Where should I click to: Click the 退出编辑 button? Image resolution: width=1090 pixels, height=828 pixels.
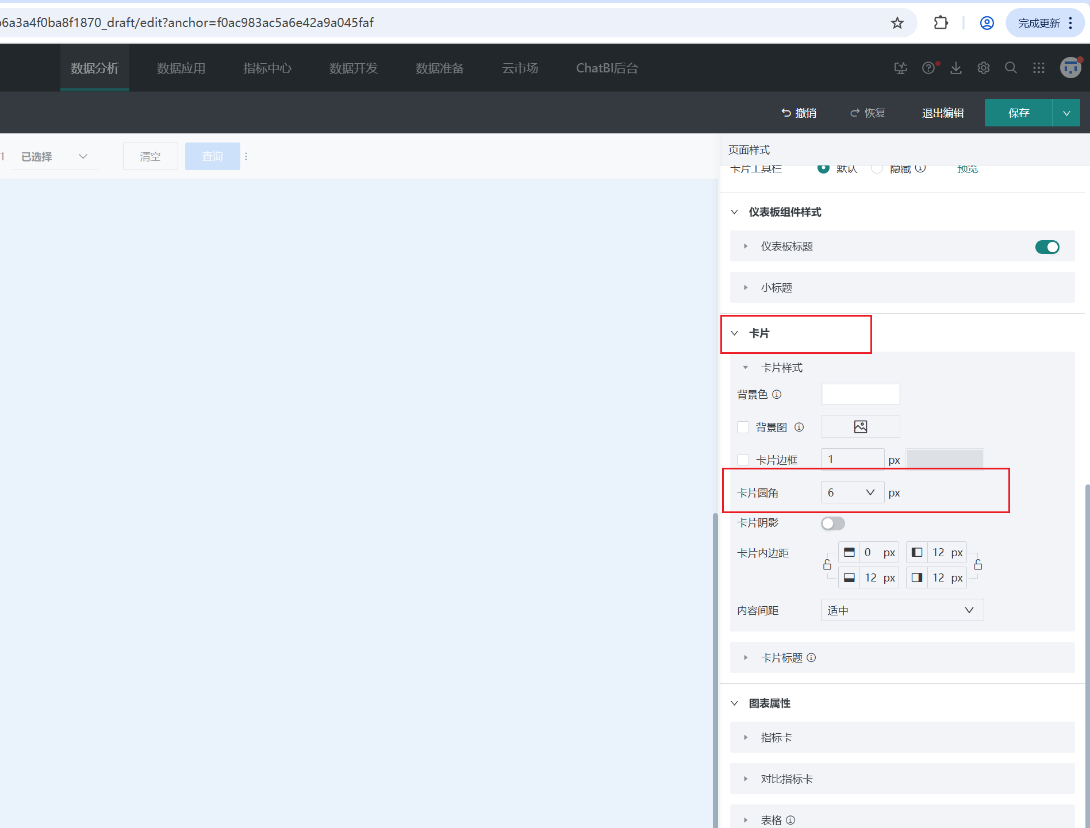943,113
